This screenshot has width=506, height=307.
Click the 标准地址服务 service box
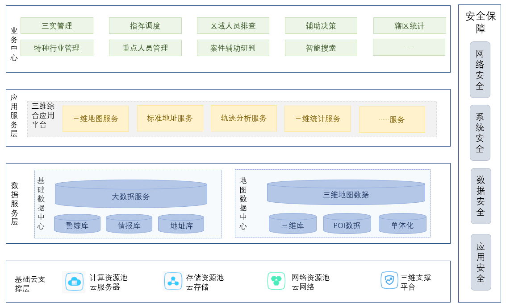click(x=170, y=118)
